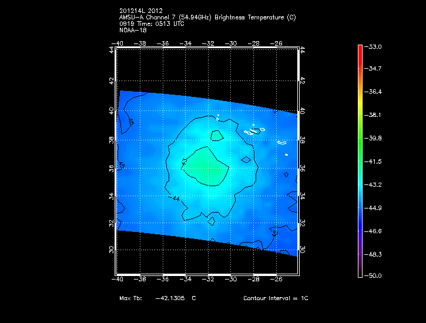Click the red top end of the colorbar
This screenshot has width=426, height=323.
point(360,48)
